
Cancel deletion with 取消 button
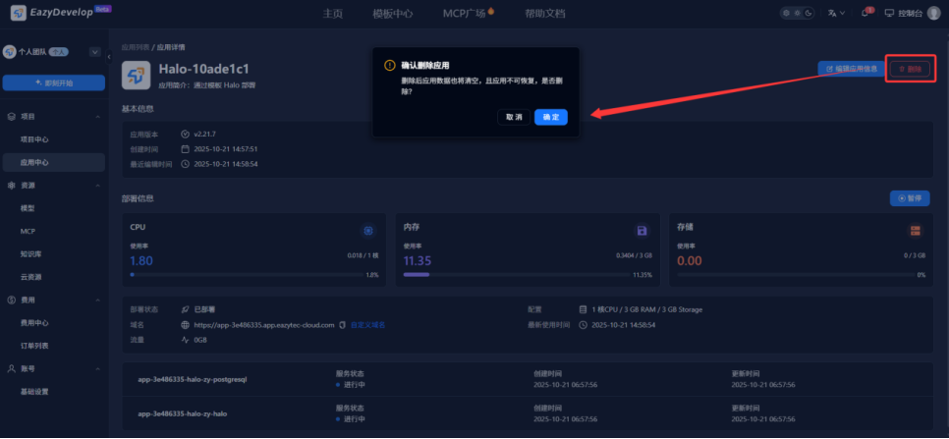coord(514,117)
